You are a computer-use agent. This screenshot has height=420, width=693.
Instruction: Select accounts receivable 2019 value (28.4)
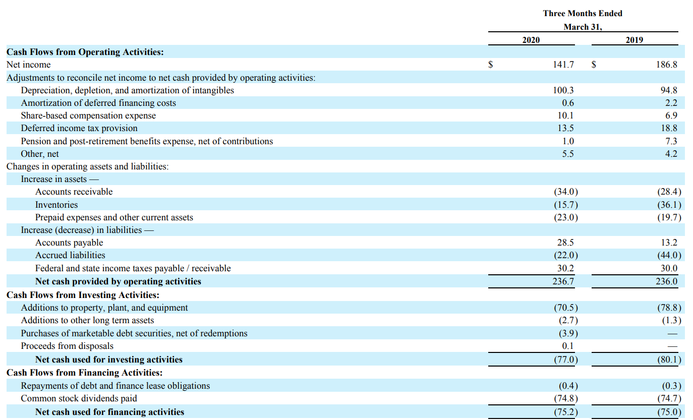pos(669,192)
